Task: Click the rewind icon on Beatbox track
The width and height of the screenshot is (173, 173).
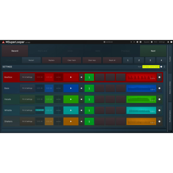Action: click(81, 77)
